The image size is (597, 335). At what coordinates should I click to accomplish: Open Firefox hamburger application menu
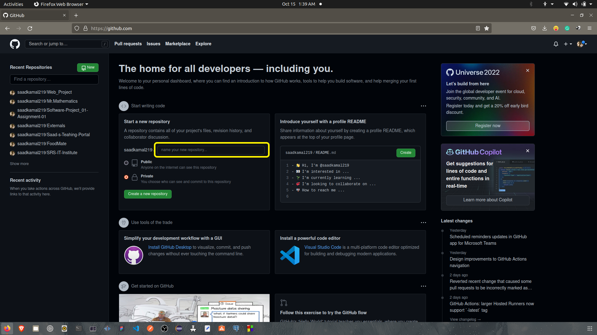coord(589,28)
